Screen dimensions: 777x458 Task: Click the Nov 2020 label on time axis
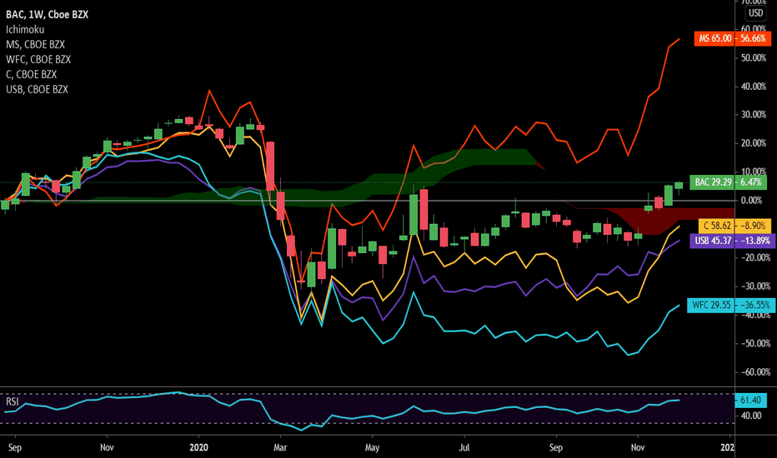638,448
